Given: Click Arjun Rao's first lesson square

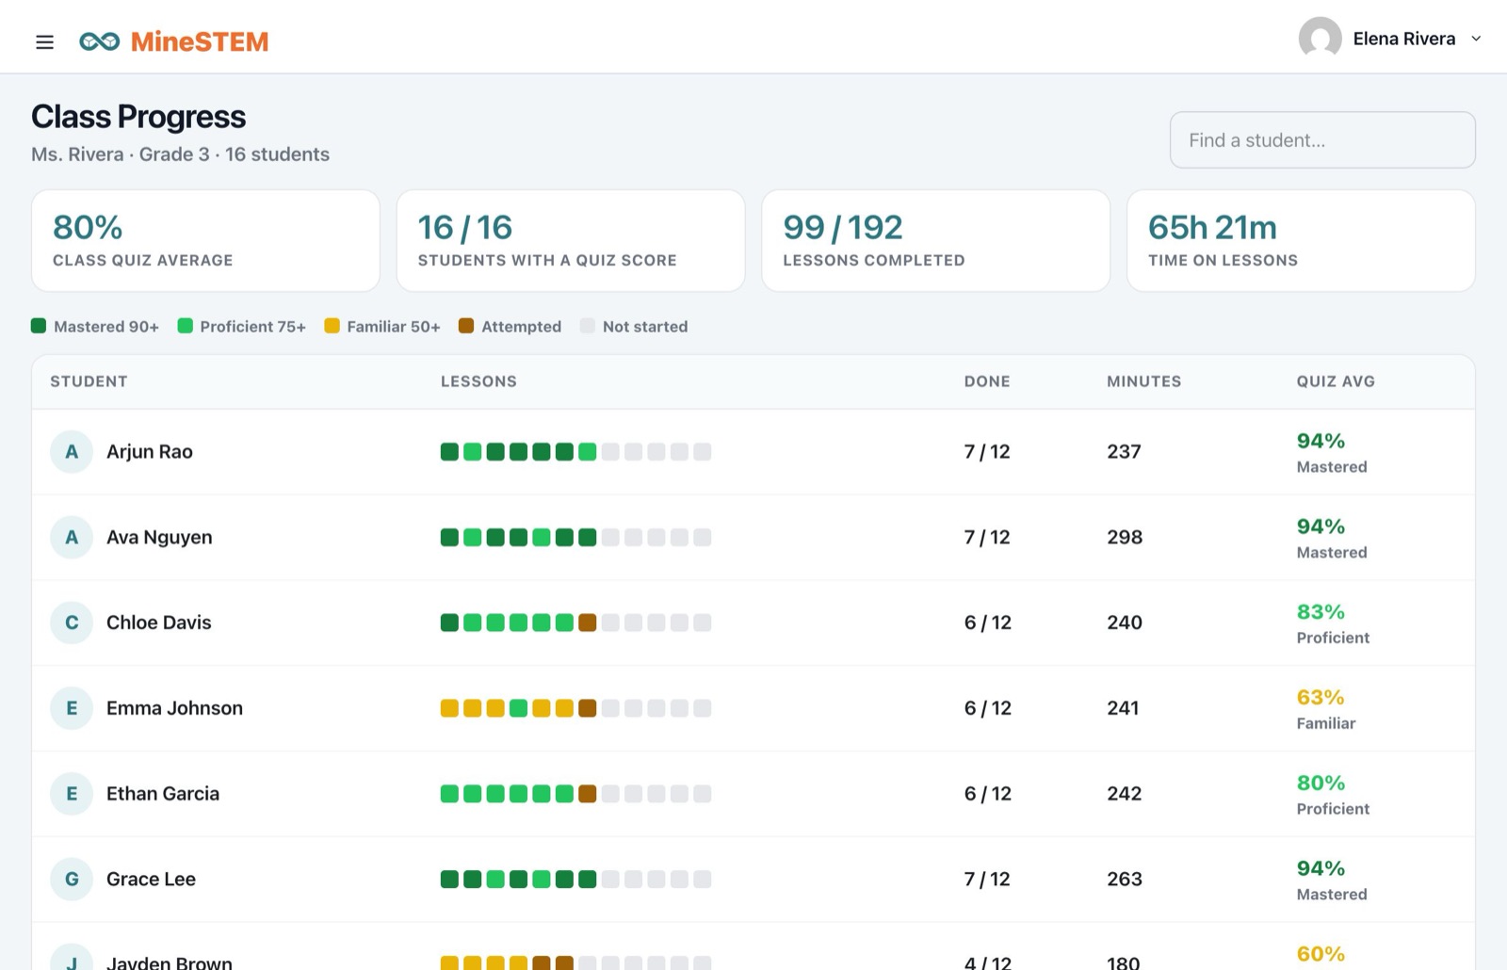Looking at the screenshot, I should pyautogui.click(x=449, y=452).
